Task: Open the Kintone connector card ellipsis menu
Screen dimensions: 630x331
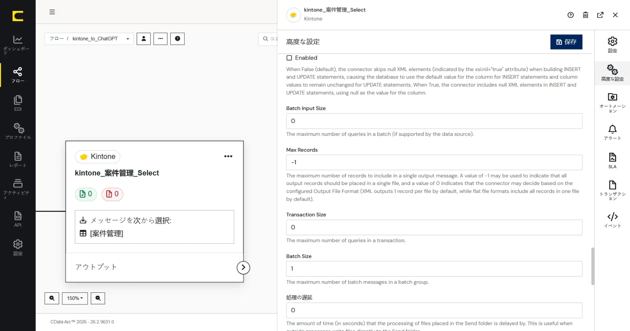Action: click(x=228, y=156)
